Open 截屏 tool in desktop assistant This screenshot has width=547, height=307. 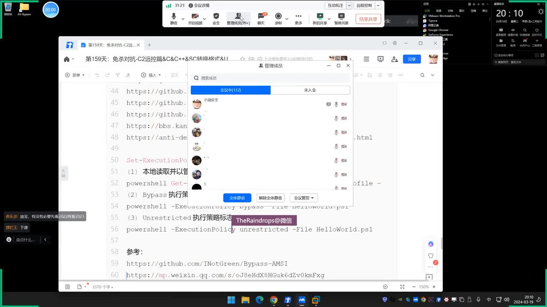pyautogui.click(x=513, y=43)
